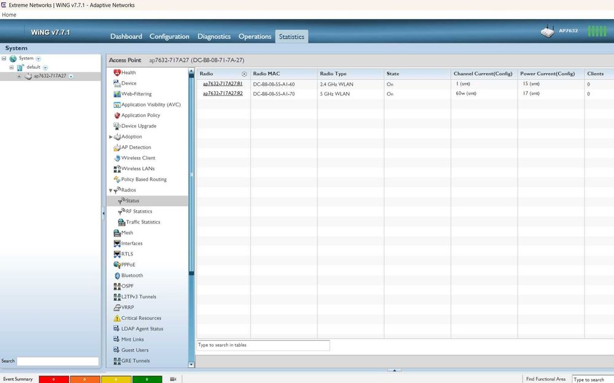
Task: Switch to the Configuration tab
Action: [169, 37]
